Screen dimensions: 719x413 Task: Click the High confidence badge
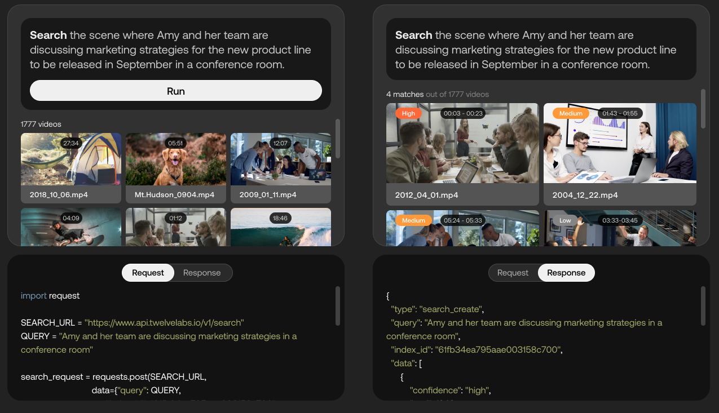[409, 113]
